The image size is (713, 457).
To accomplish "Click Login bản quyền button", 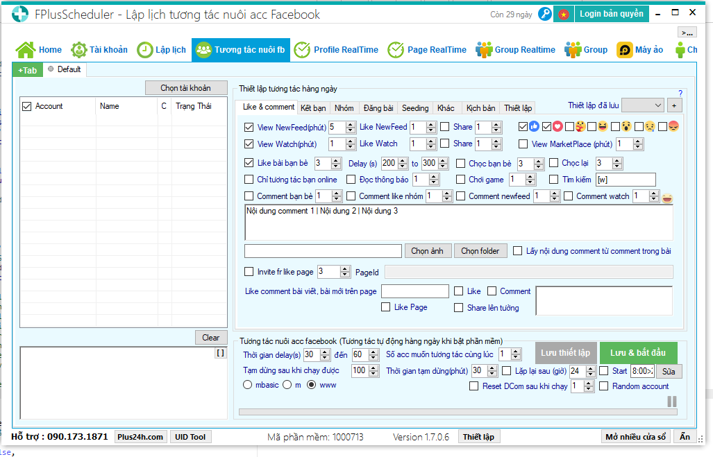I will point(612,14).
